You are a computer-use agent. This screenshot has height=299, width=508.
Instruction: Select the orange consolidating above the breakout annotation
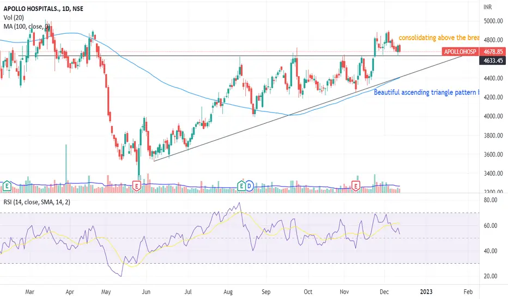click(439, 38)
